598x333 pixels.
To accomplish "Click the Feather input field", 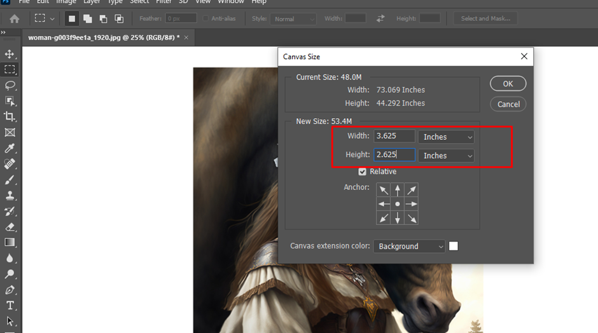I will (x=181, y=18).
